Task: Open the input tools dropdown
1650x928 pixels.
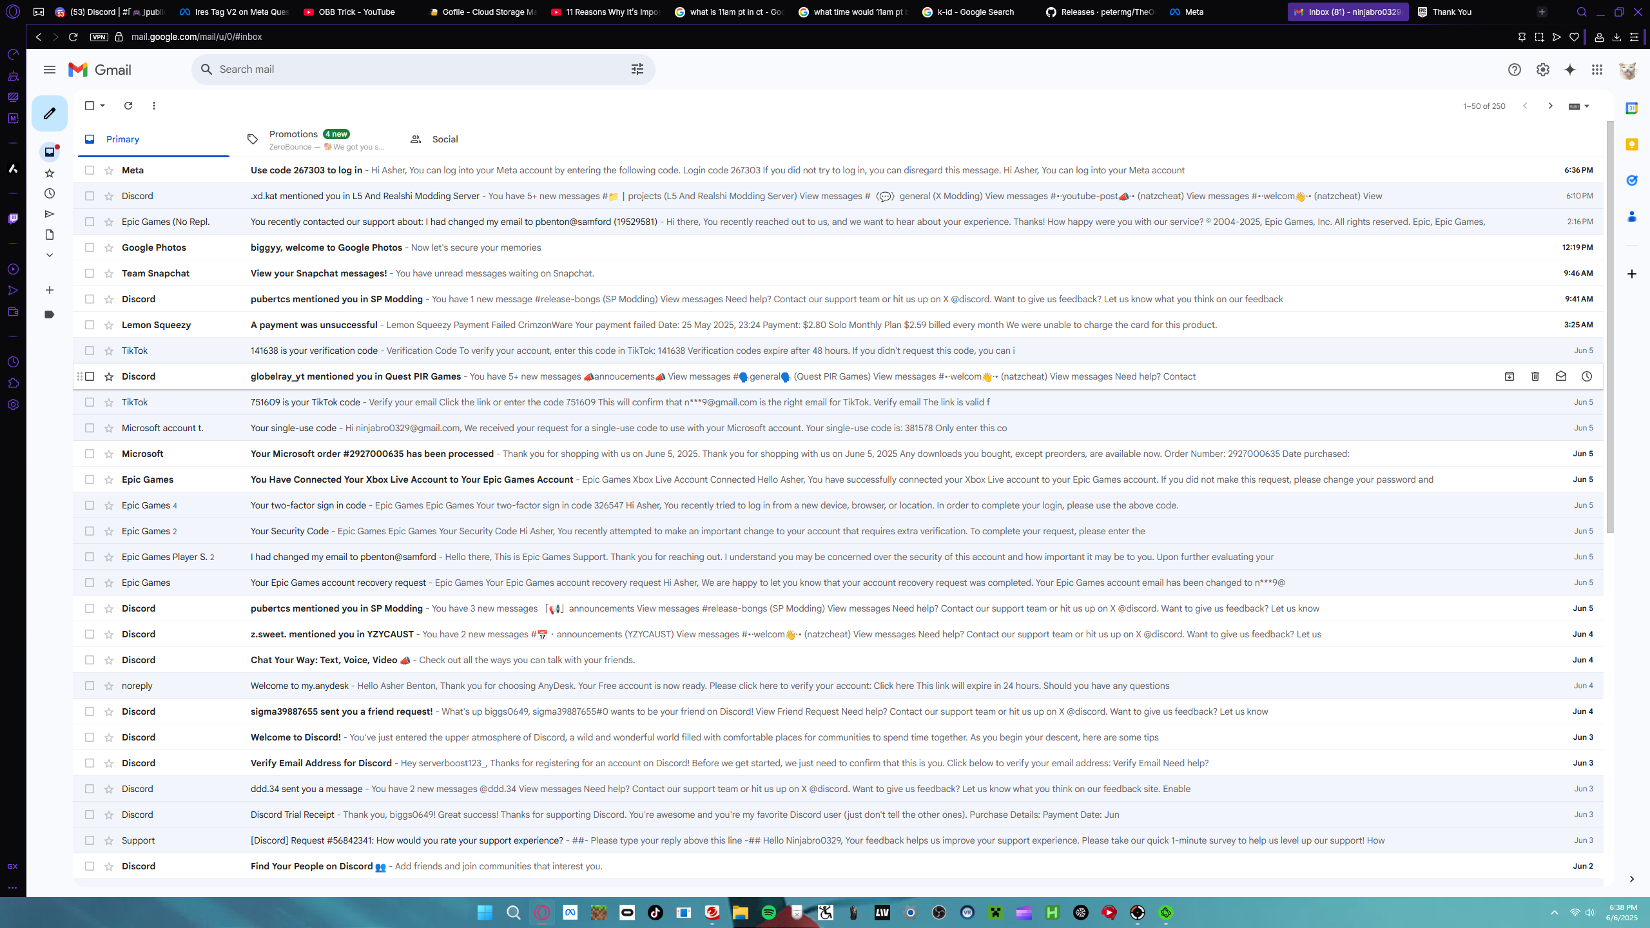Action: point(1578,106)
